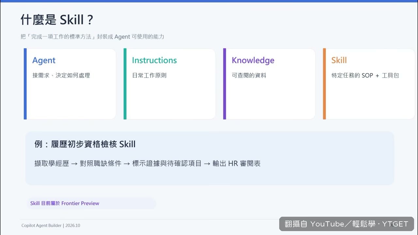
Task: Select the text "特定任務的 SOP + 工具包"
Action: click(365, 75)
